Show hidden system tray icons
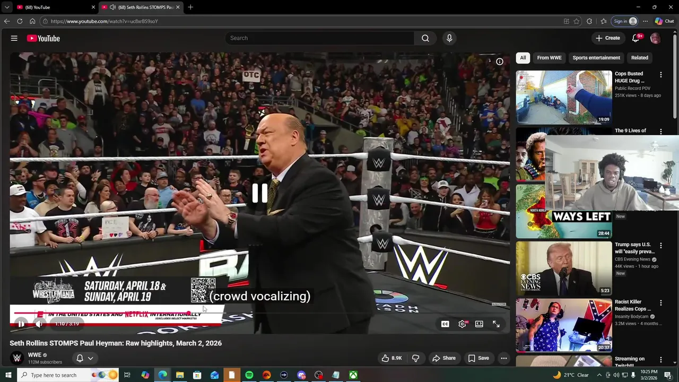Image resolution: width=679 pixels, height=382 pixels. [x=599, y=375]
